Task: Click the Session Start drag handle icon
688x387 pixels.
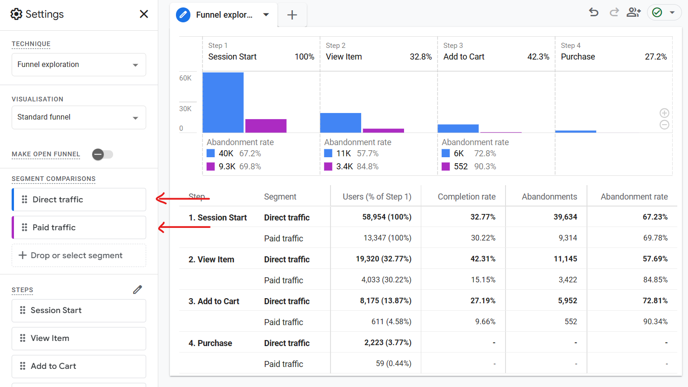Action: coord(22,310)
